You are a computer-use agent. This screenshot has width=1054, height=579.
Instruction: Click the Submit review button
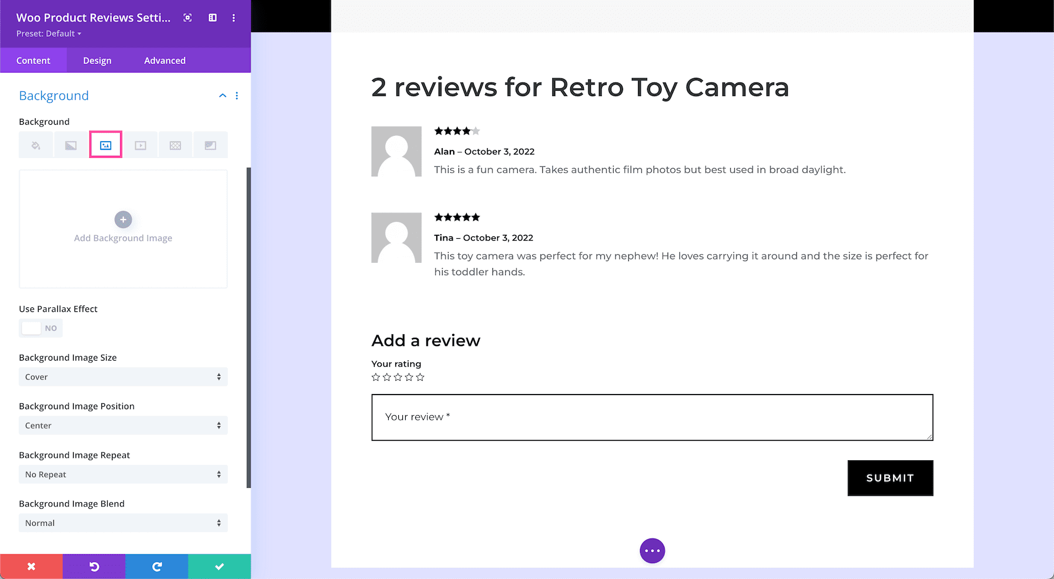point(890,478)
